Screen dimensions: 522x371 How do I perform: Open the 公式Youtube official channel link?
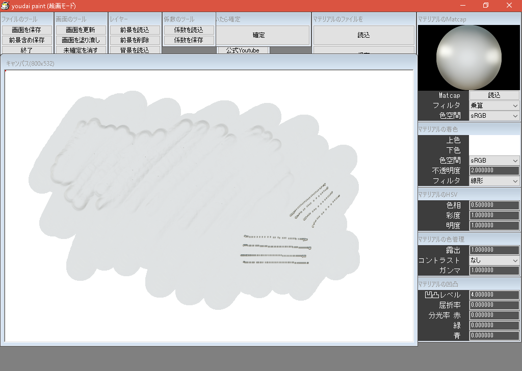[x=243, y=50]
